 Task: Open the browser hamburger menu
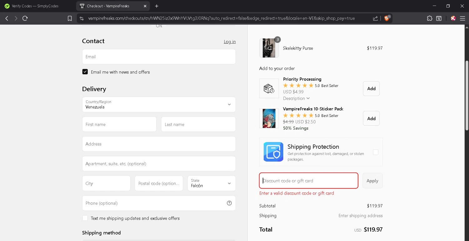tap(462, 18)
